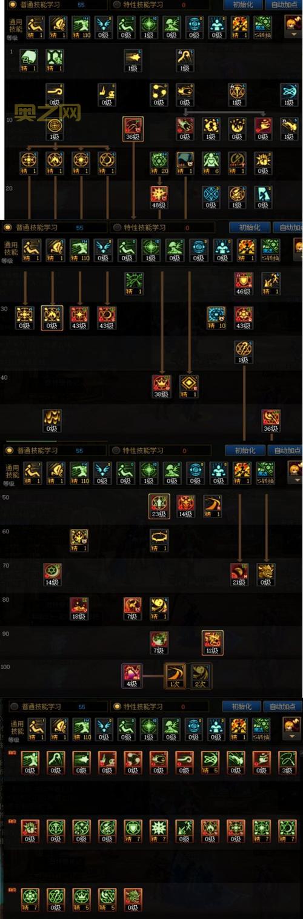The image size is (303, 919).
Task: Click the blue orb skill labeled 精 10
Action: tap(216, 318)
